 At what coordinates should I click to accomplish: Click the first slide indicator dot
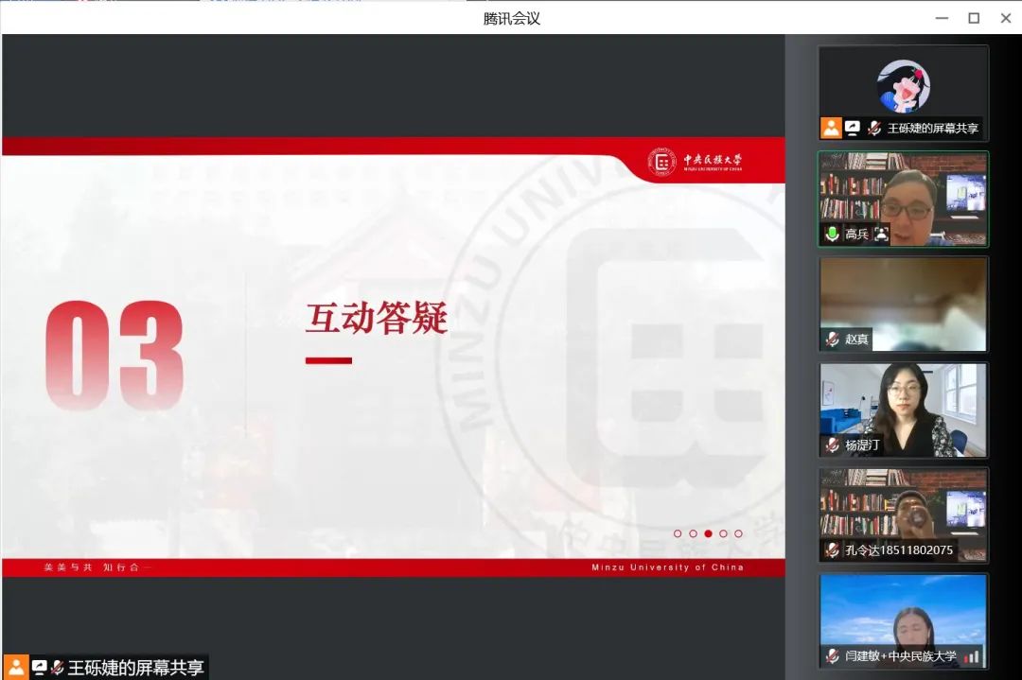pyautogui.click(x=678, y=533)
